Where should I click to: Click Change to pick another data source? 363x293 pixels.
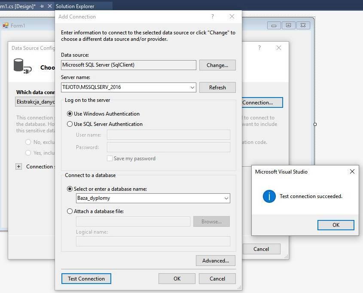point(217,65)
